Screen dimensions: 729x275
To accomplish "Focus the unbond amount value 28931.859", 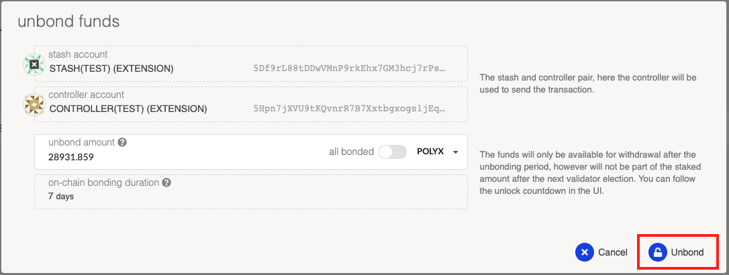I will click(71, 157).
